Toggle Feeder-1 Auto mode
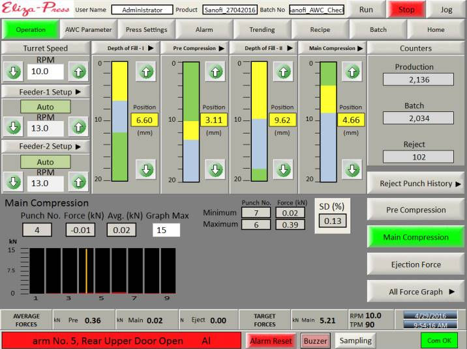Viewport: 467px width, 349px height. 45,107
